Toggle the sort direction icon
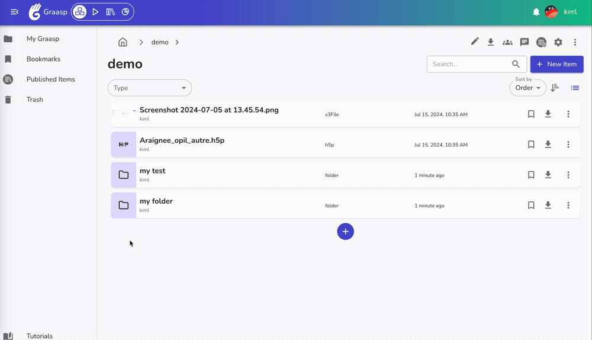The height and width of the screenshot is (340, 592). click(555, 88)
